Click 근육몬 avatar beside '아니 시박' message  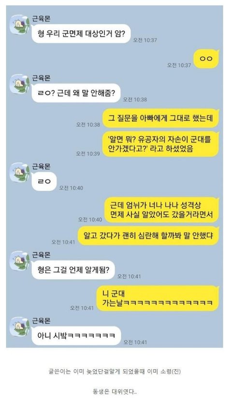click(20, 327)
